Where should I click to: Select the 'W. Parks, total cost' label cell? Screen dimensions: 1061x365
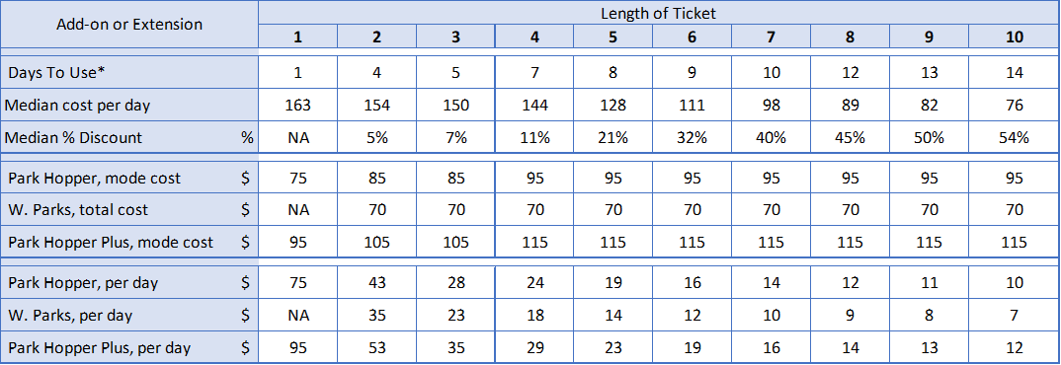[x=129, y=210]
